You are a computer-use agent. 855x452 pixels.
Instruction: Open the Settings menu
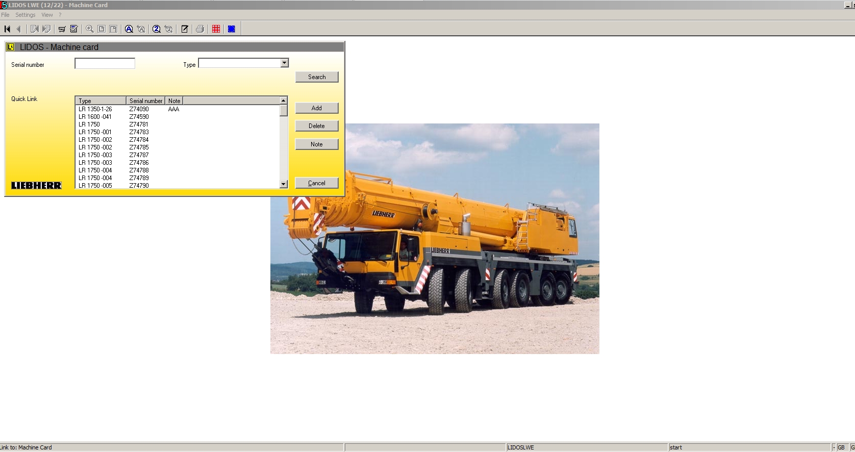pyautogui.click(x=26, y=15)
